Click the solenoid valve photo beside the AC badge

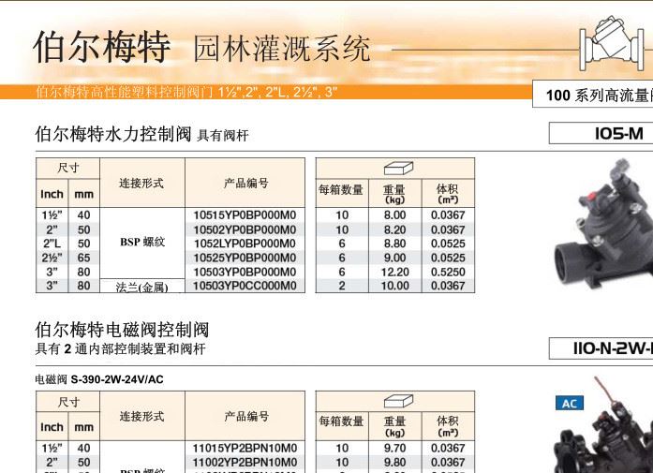[604, 424]
